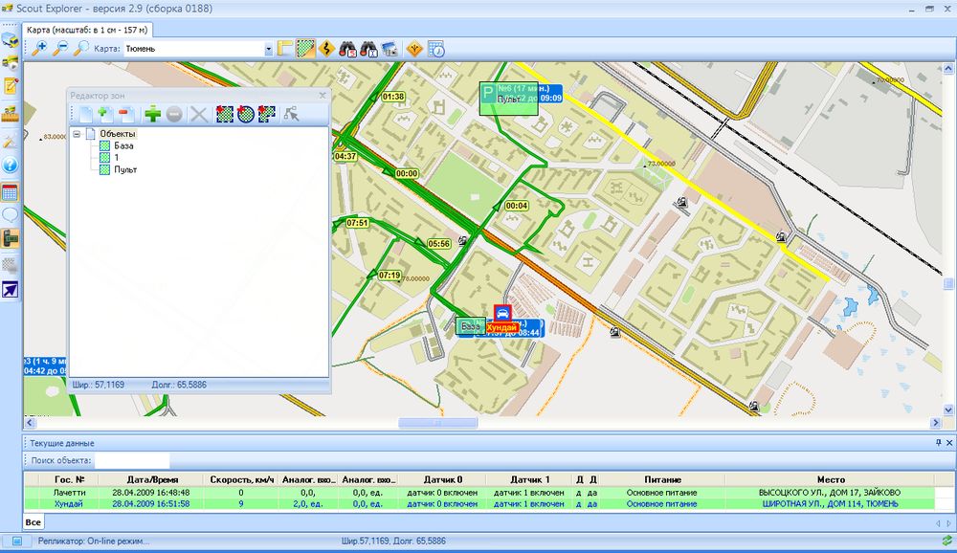Sort by the Питание column header
This screenshot has width=957, height=553.
tap(662, 479)
